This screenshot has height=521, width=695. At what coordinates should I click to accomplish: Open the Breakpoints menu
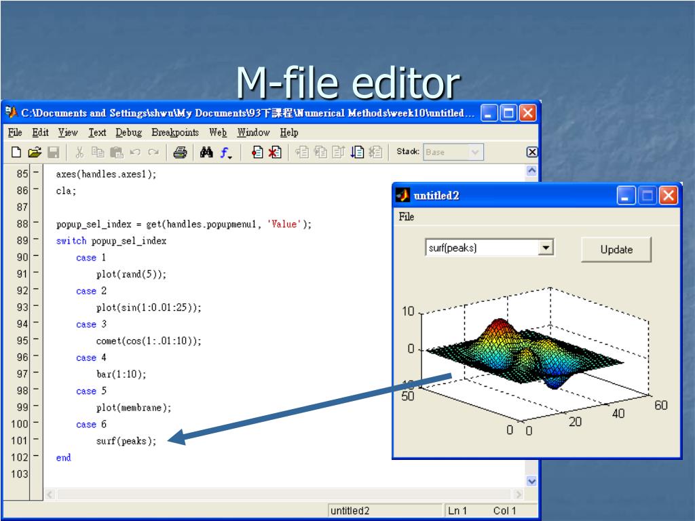(175, 132)
